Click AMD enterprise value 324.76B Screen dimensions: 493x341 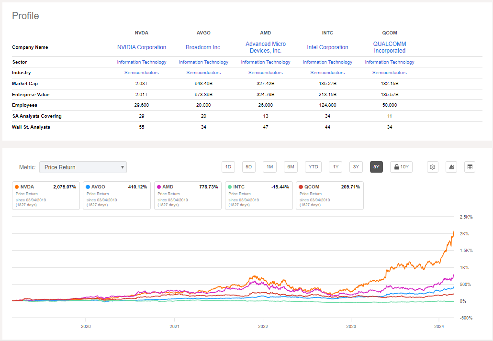pos(265,95)
